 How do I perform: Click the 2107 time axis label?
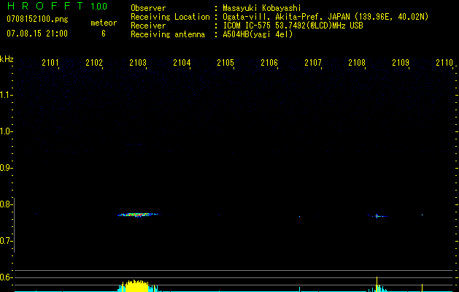[x=313, y=63]
